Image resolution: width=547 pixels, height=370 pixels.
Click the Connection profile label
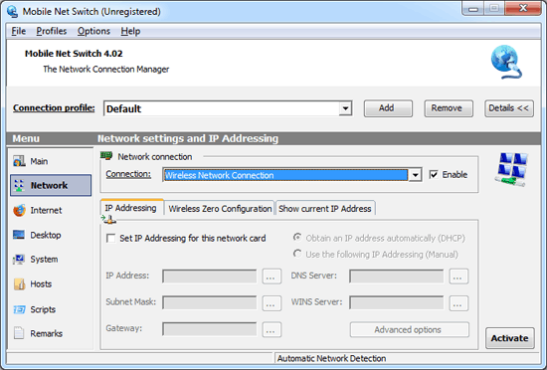[x=54, y=107]
